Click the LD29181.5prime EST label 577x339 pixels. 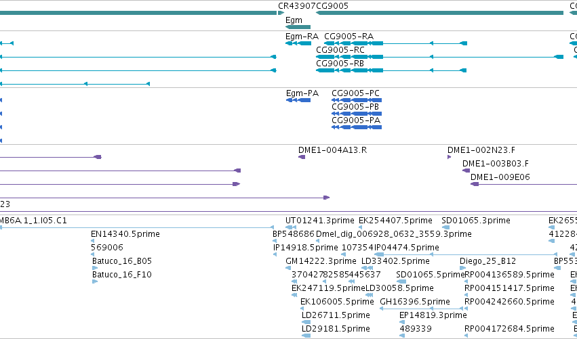point(336,329)
